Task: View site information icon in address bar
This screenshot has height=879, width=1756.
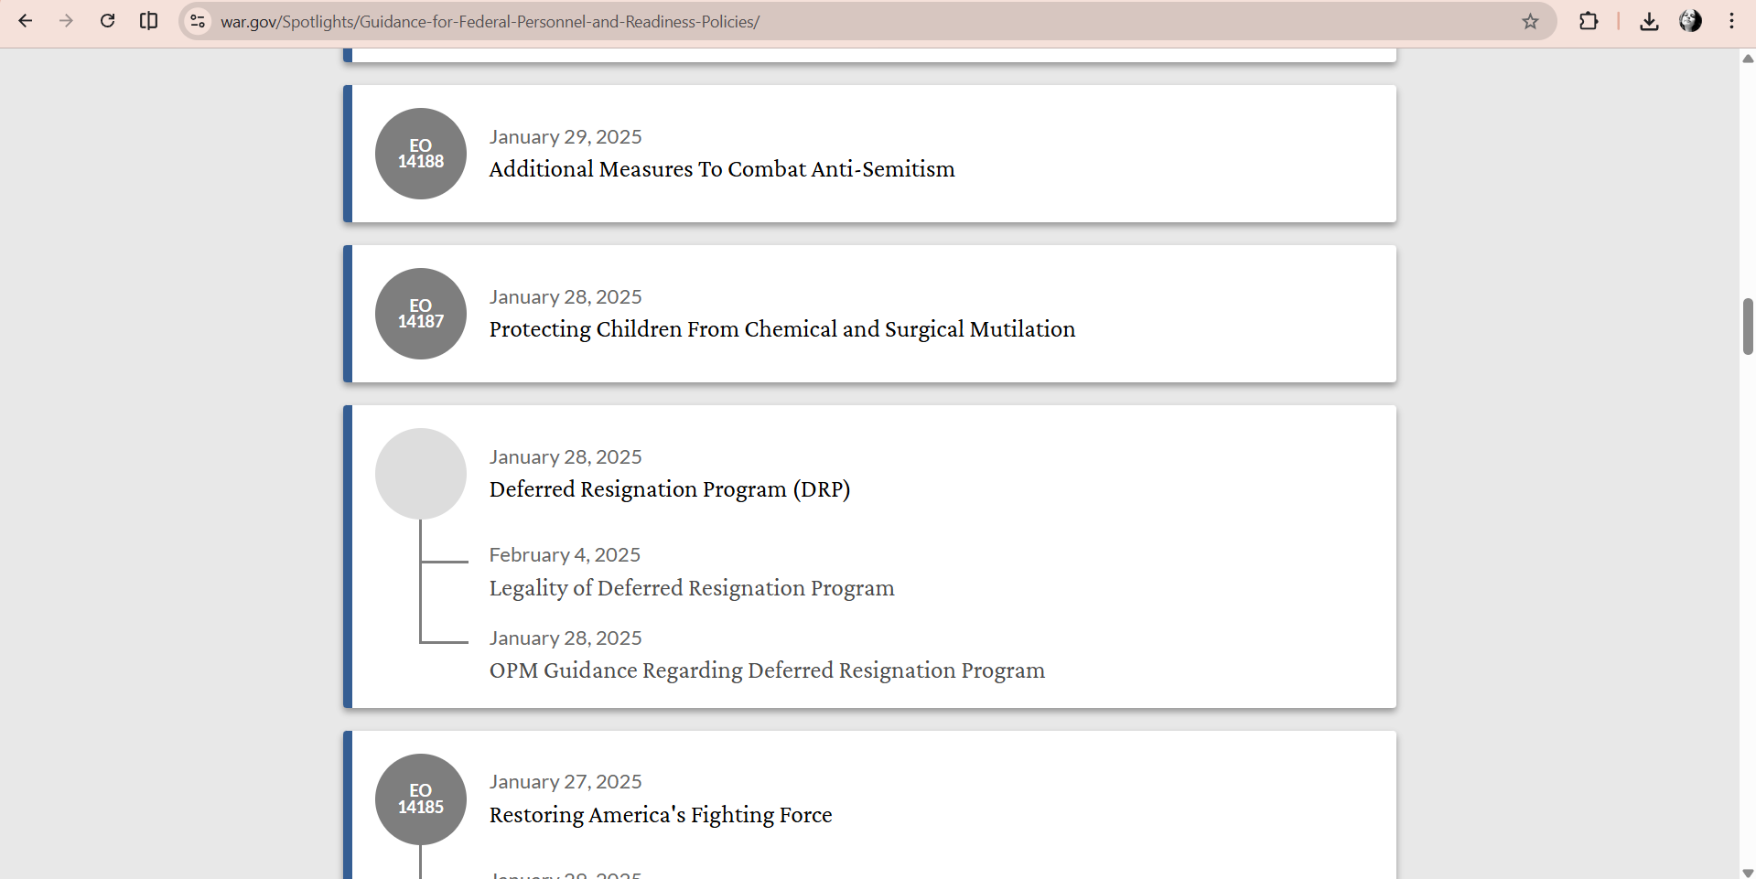Action: [198, 21]
